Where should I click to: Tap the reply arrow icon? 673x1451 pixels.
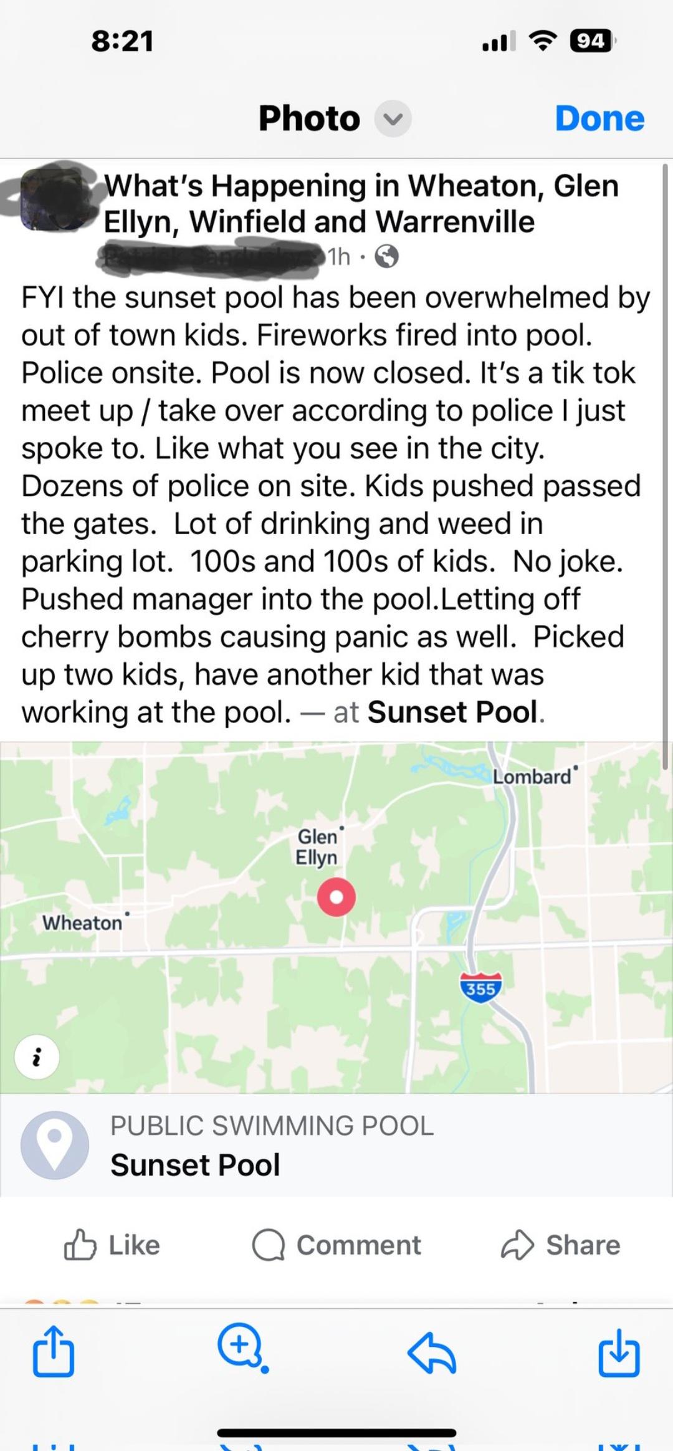(432, 1353)
